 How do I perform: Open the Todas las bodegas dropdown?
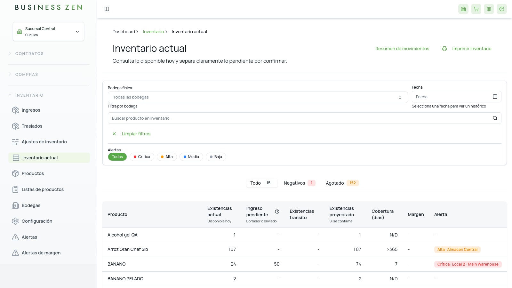258,97
